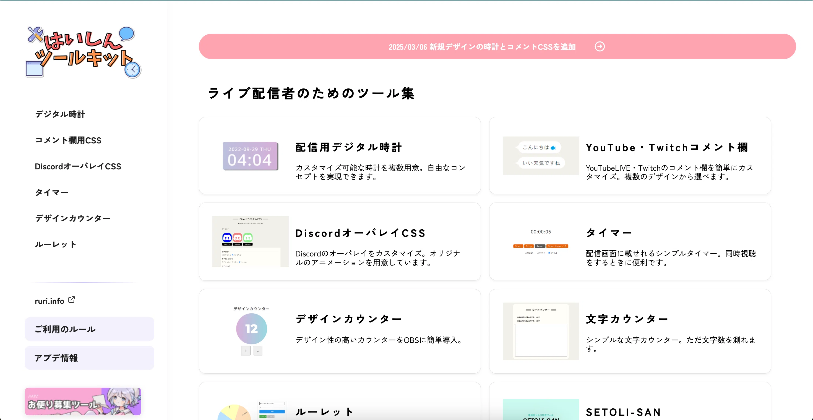This screenshot has height=420, width=813.
Task: Click the comment bubble preview thumbnail
Action: (x=541, y=156)
